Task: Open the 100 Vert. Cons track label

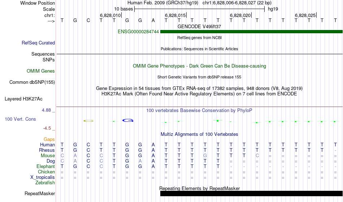Action: [20, 119]
